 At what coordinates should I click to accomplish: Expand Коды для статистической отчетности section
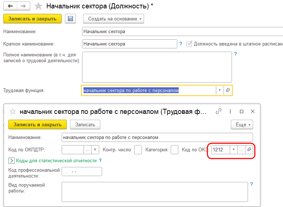pos(11,160)
